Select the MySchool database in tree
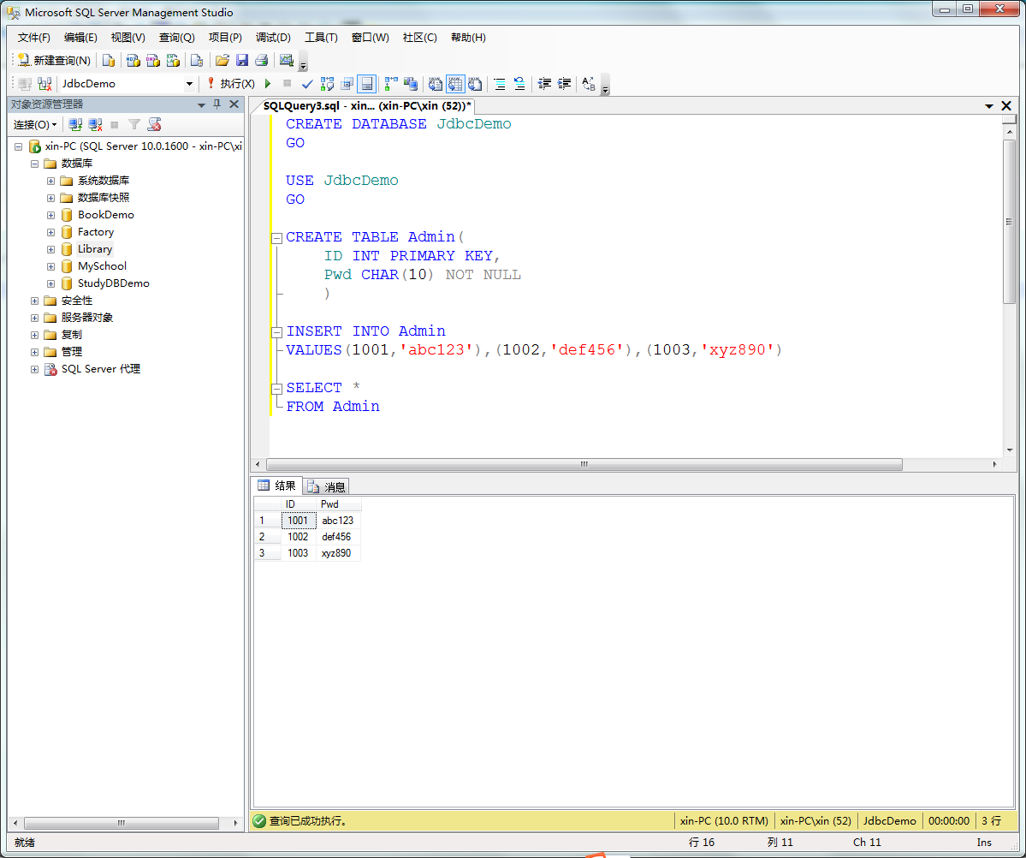The image size is (1026, 858). coord(102,266)
